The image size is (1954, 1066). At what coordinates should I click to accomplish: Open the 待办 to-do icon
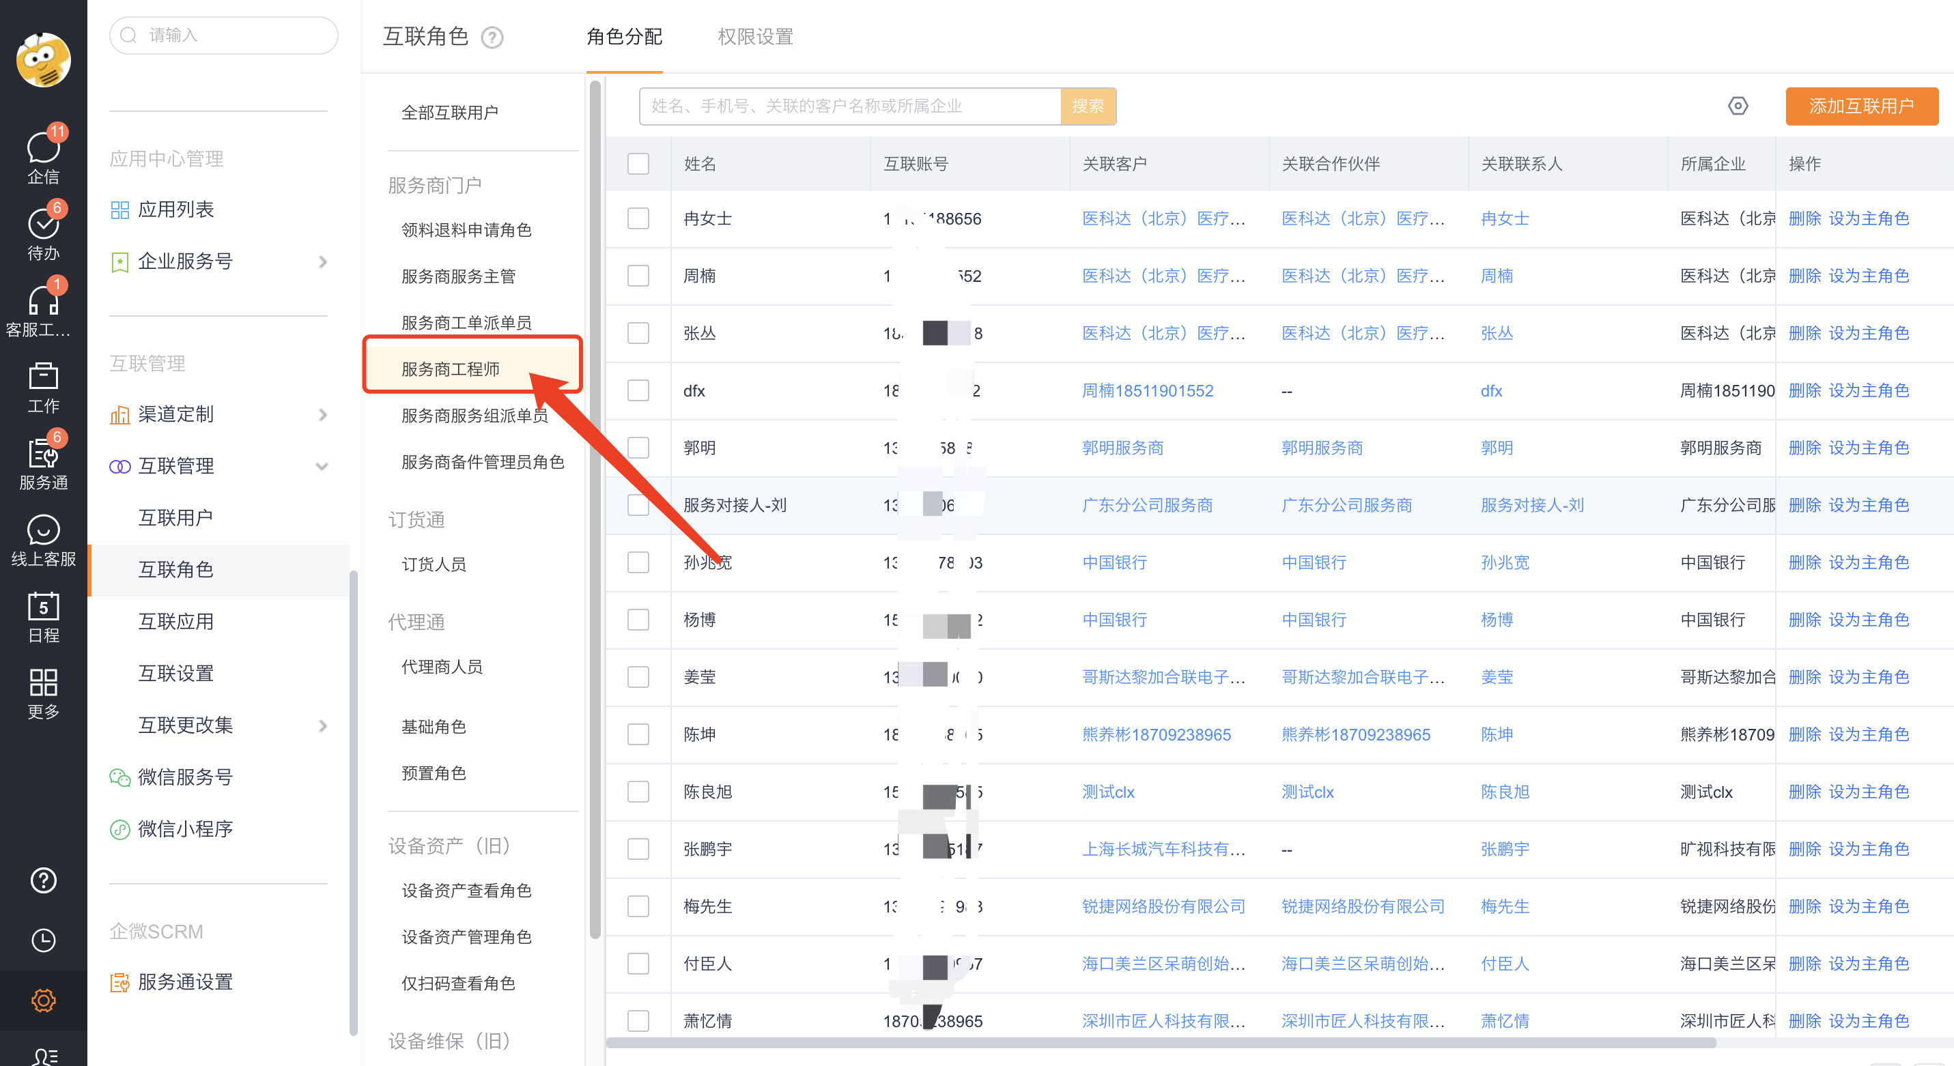43,232
